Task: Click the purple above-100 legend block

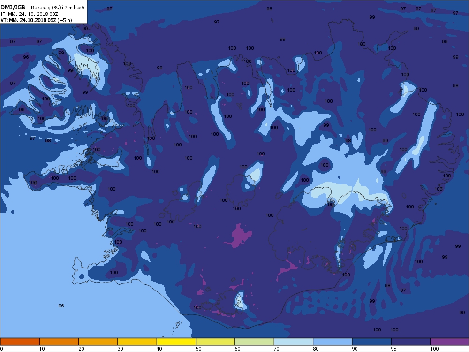Action: pos(450,342)
